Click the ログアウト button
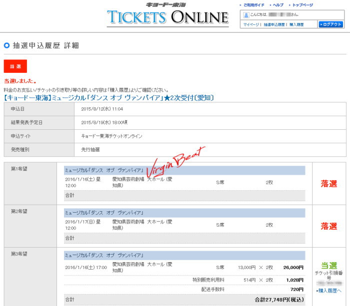The image size is (350, 306). click(x=331, y=24)
